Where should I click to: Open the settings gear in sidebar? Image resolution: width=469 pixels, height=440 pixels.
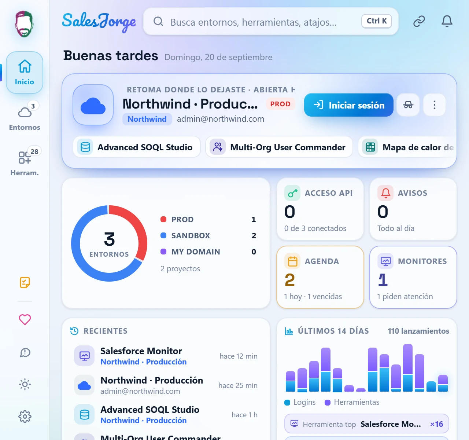tap(25, 417)
